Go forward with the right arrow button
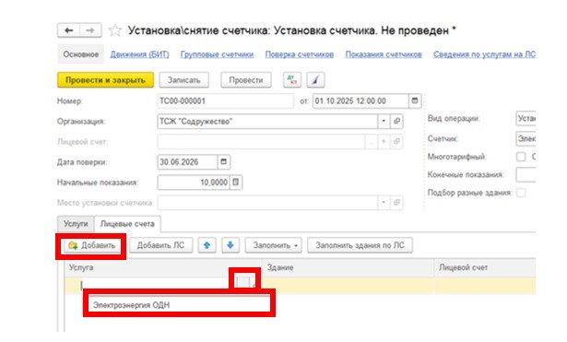This screenshot has height=342, width=567. pyautogui.click(x=90, y=30)
